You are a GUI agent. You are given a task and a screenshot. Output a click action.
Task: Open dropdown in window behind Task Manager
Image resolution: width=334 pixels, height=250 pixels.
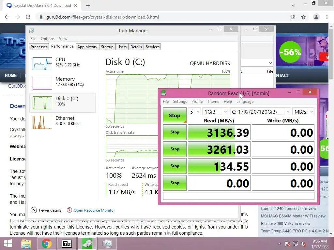[270, 63]
